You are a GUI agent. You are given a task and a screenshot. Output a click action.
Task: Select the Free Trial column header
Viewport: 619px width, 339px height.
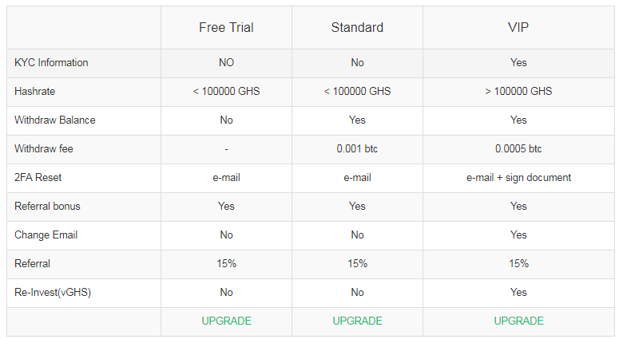(226, 28)
